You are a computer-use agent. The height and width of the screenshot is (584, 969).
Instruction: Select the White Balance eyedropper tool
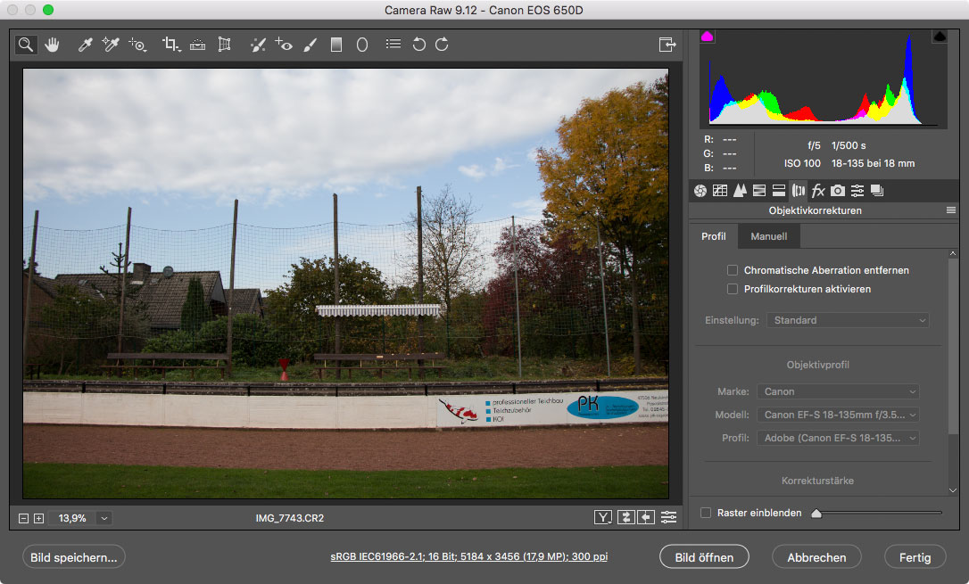[86, 45]
